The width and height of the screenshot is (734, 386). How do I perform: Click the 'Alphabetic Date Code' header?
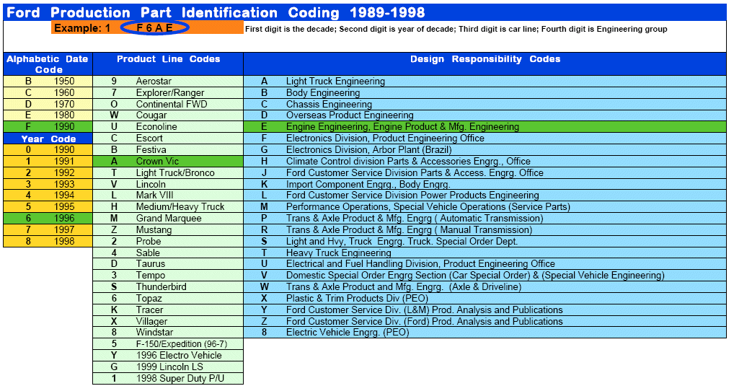click(48, 64)
